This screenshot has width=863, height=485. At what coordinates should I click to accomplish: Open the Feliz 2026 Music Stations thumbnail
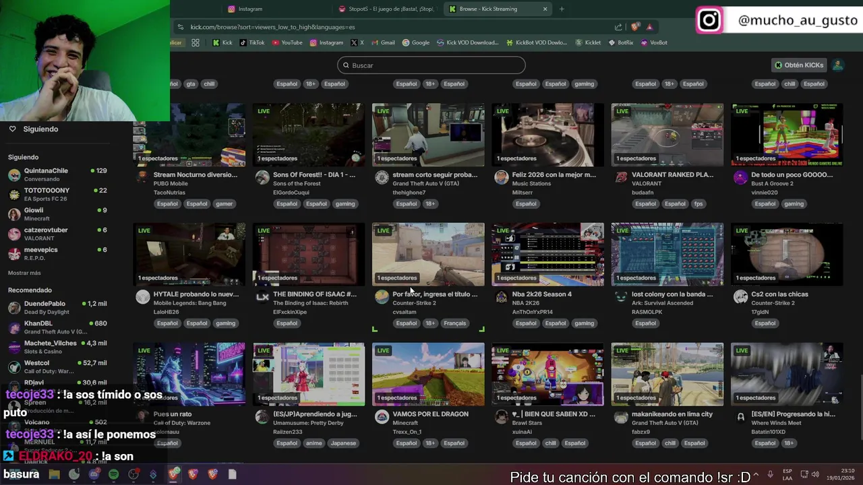coord(548,135)
